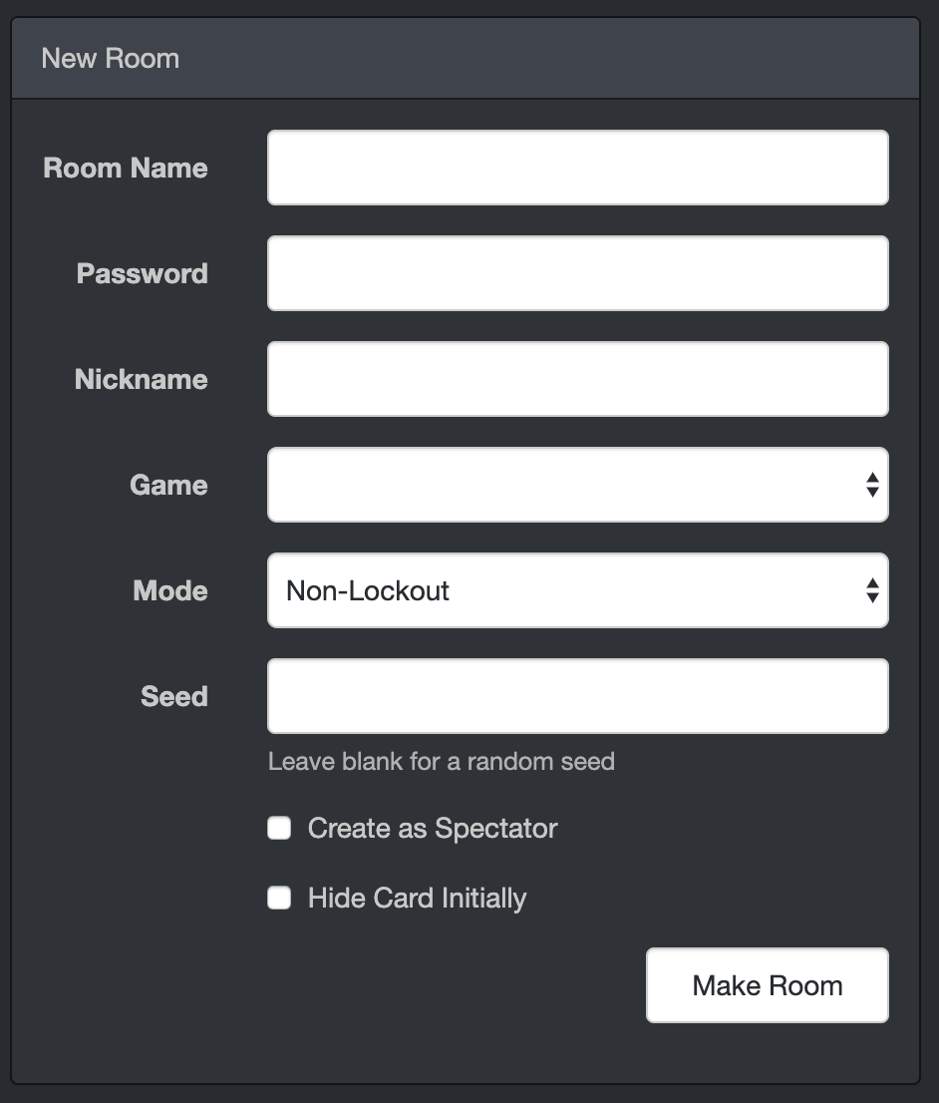The width and height of the screenshot is (939, 1103).
Task: Click the Password label text
Action: click(x=143, y=273)
